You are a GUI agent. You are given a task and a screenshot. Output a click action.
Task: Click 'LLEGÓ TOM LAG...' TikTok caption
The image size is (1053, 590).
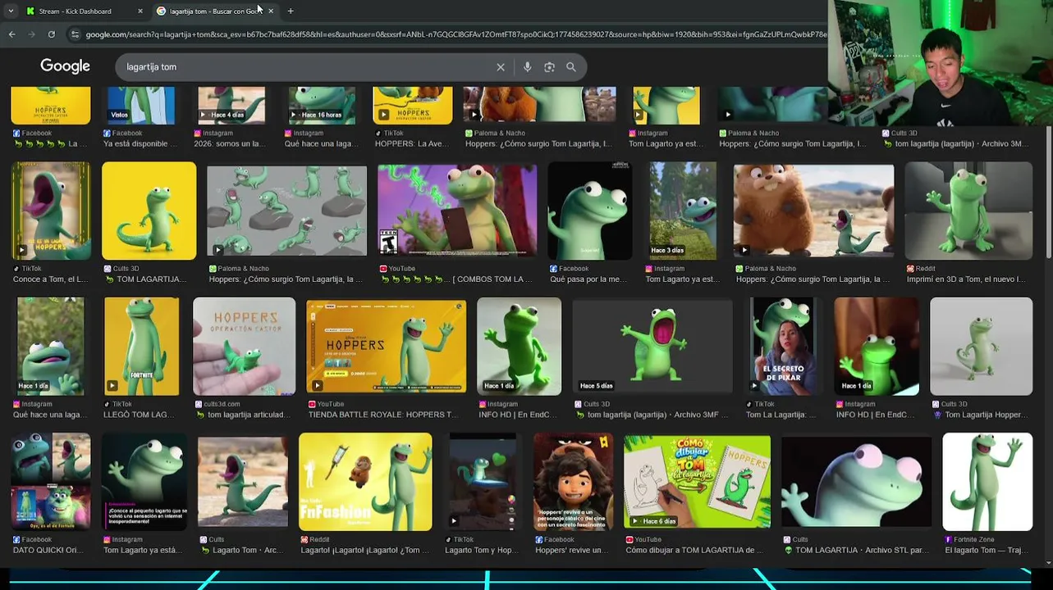point(140,415)
